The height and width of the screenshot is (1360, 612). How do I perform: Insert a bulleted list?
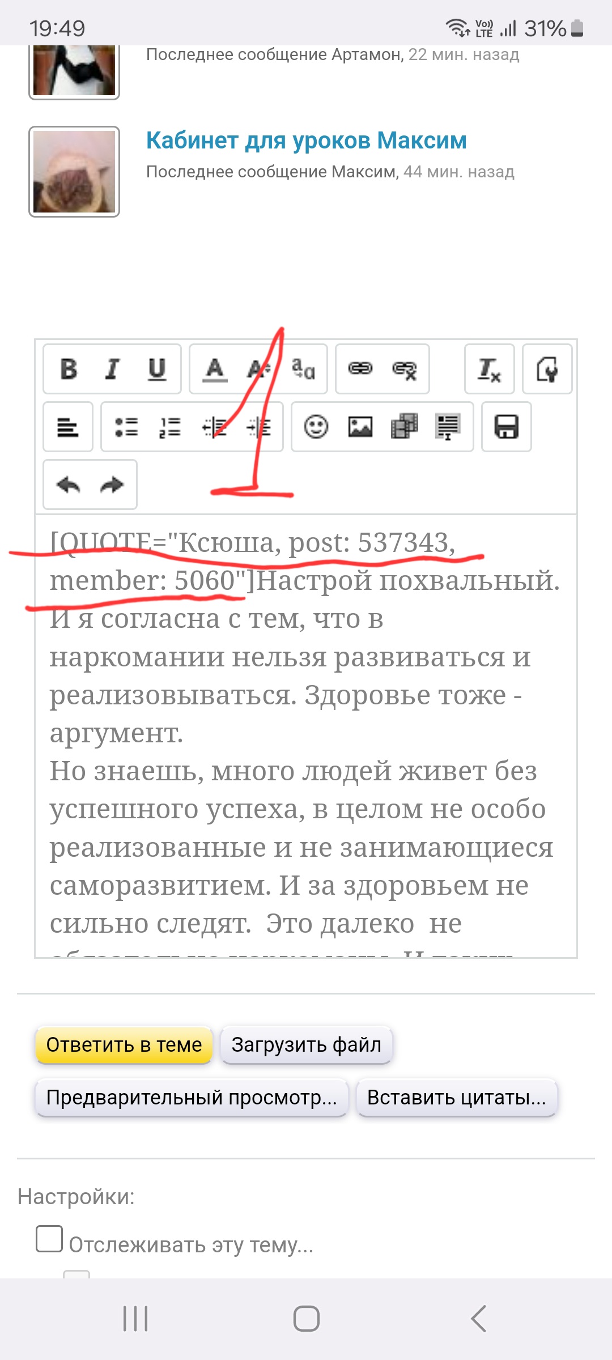126,427
